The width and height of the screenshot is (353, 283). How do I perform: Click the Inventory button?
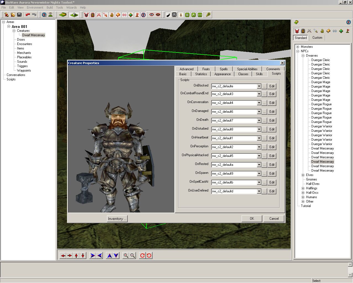tap(117, 219)
